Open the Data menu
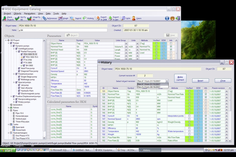The image size is (236, 157). [x=48, y=14]
